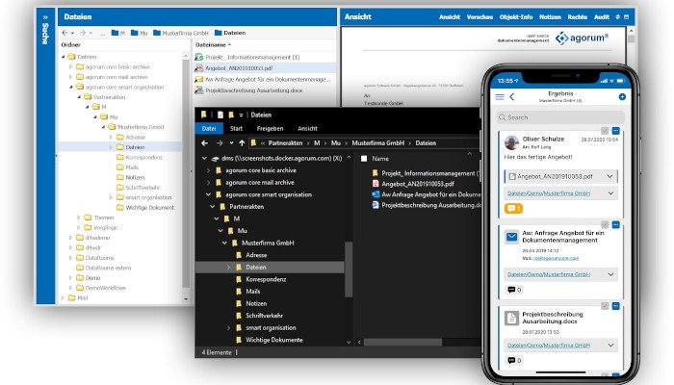This screenshot has height=385, width=674.
Task: Open the Audit tab in agorum
Action: [x=602, y=17]
